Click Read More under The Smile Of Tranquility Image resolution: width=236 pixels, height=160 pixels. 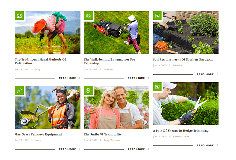136,149
